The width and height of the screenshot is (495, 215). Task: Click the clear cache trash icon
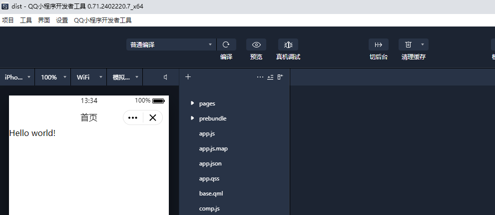pos(408,44)
